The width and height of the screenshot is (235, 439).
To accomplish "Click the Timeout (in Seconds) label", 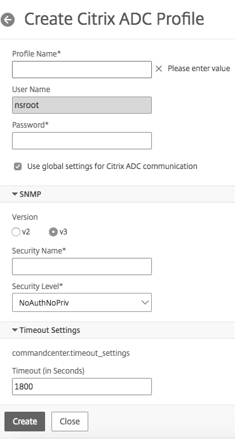I will (x=48, y=371).
